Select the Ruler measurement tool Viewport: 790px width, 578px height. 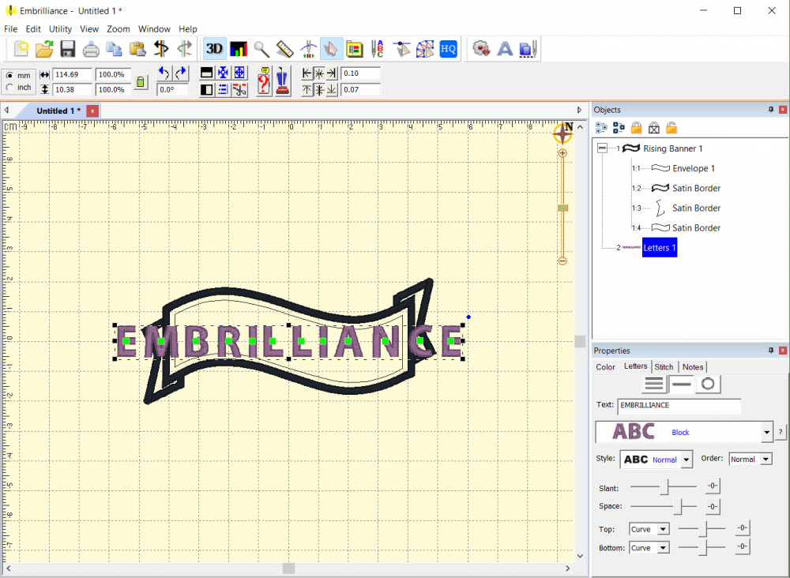coord(284,48)
